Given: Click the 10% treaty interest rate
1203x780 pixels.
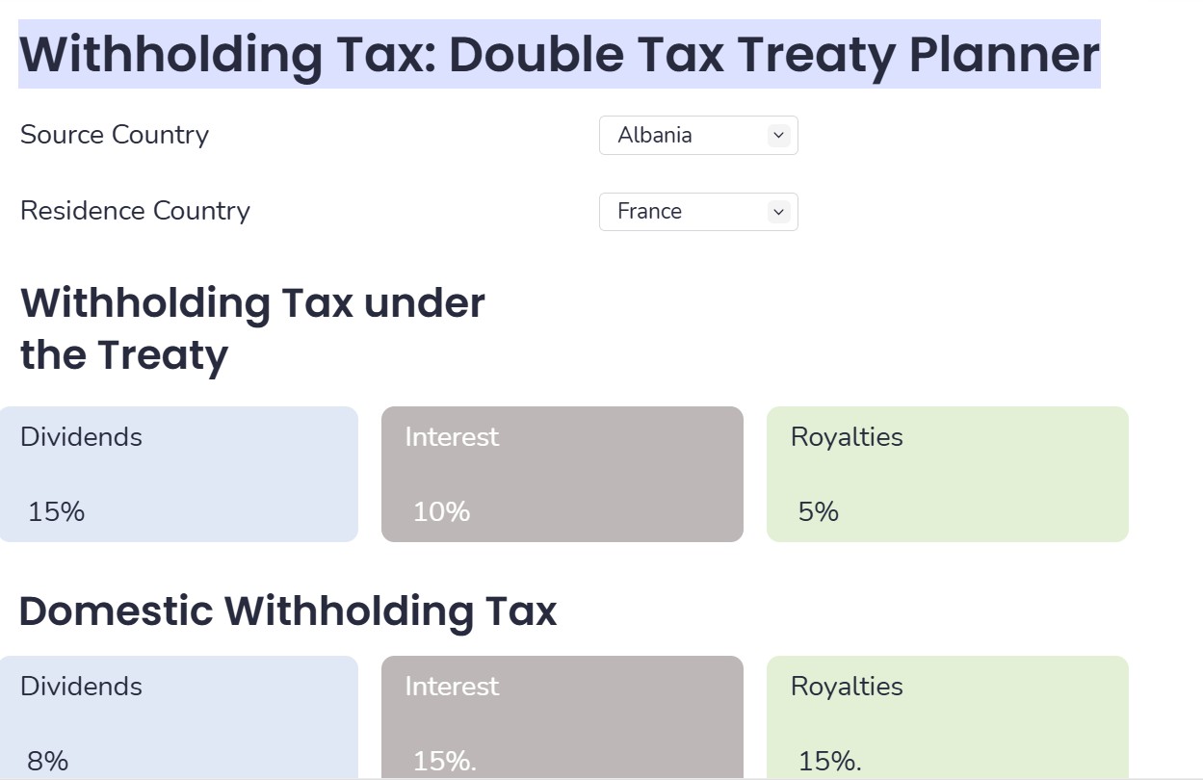Looking at the screenshot, I should [x=441, y=511].
